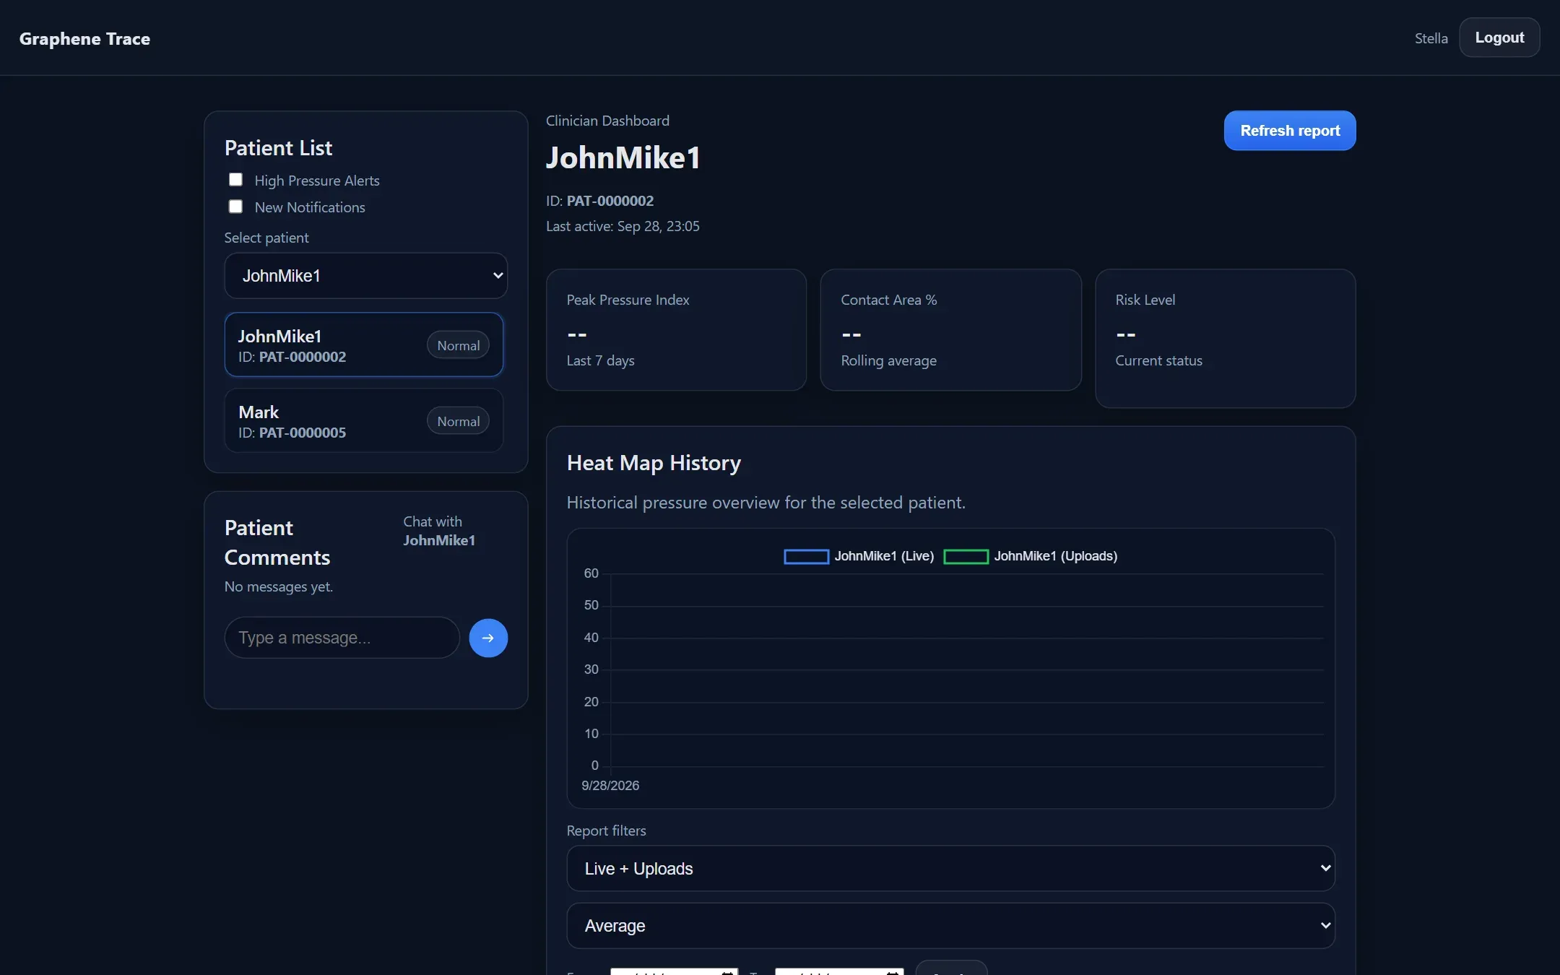The width and height of the screenshot is (1560, 975).
Task: Click Current status caption
Action: pyautogui.click(x=1158, y=360)
